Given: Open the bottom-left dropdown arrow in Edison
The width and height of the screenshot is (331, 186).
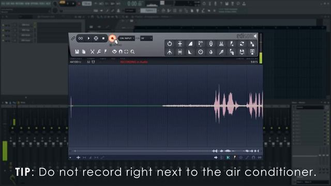Looking at the screenshot, I should [x=70, y=158].
